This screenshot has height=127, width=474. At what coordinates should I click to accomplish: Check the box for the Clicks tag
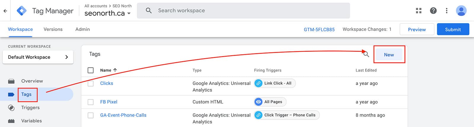(91, 83)
